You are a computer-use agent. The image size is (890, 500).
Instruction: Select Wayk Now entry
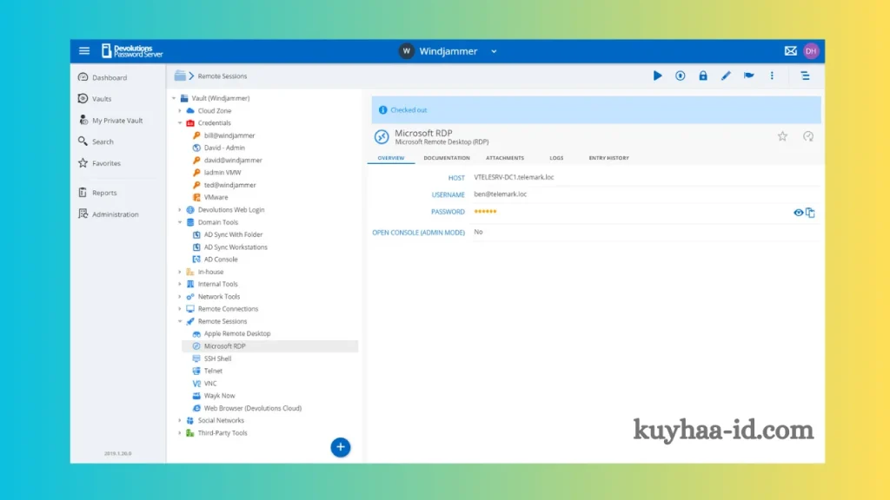click(x=219, y=396)
